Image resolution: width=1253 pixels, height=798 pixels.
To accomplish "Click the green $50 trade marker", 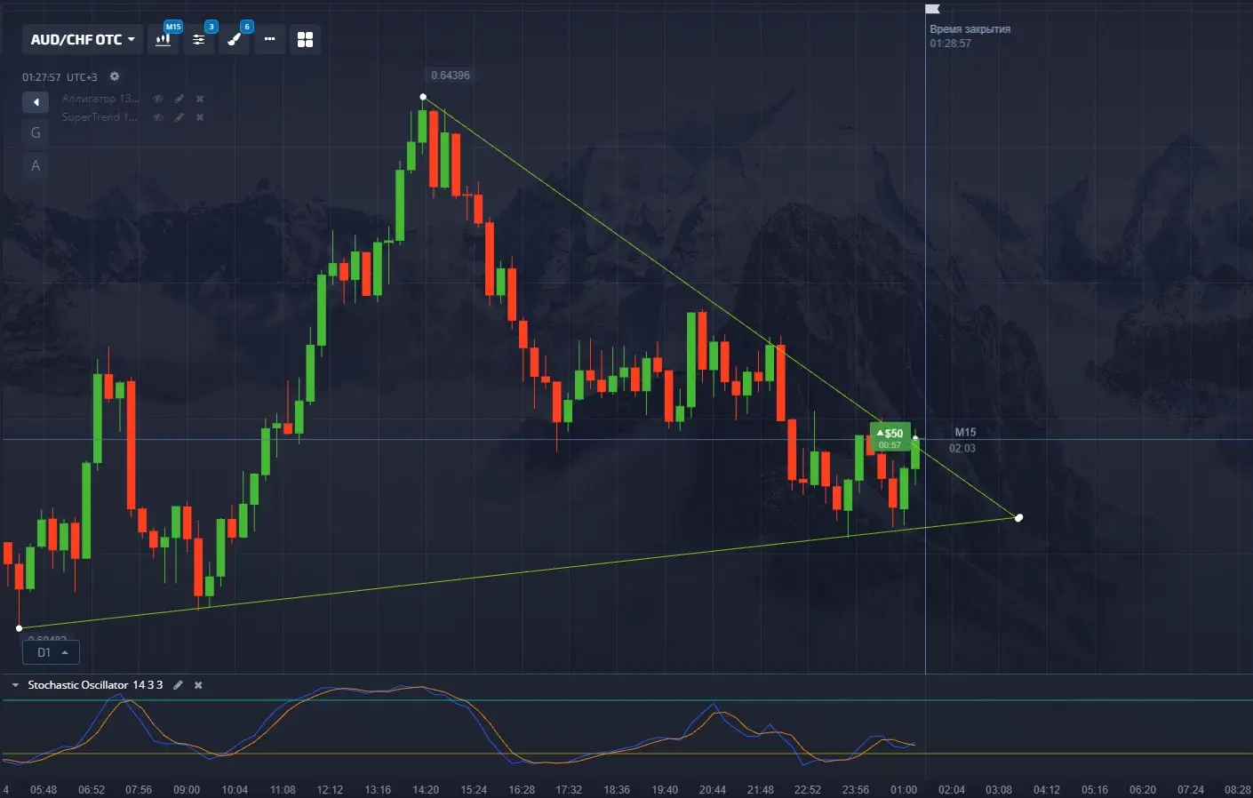I will coord(890,436).
